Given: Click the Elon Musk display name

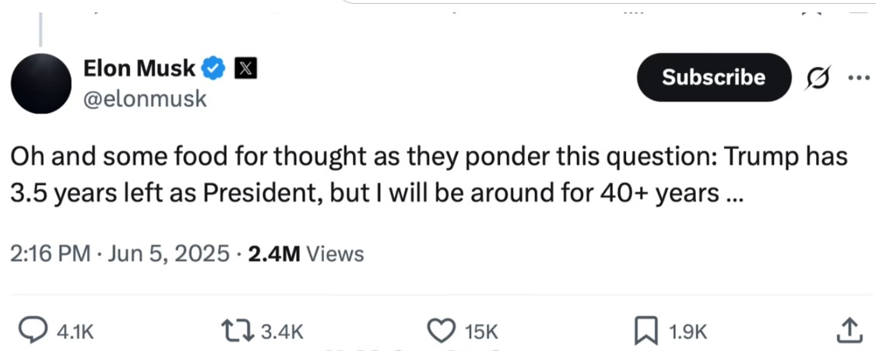Looking at the screenshot, I should (139, 68).
